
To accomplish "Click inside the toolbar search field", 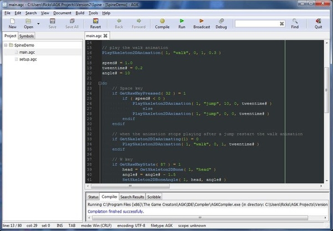I will pyautogui.click(x=255, y=24).
